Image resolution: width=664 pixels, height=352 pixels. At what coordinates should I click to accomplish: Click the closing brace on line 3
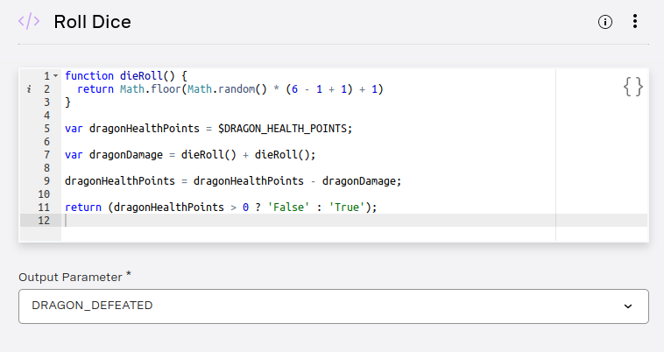[x=67, y=102]
